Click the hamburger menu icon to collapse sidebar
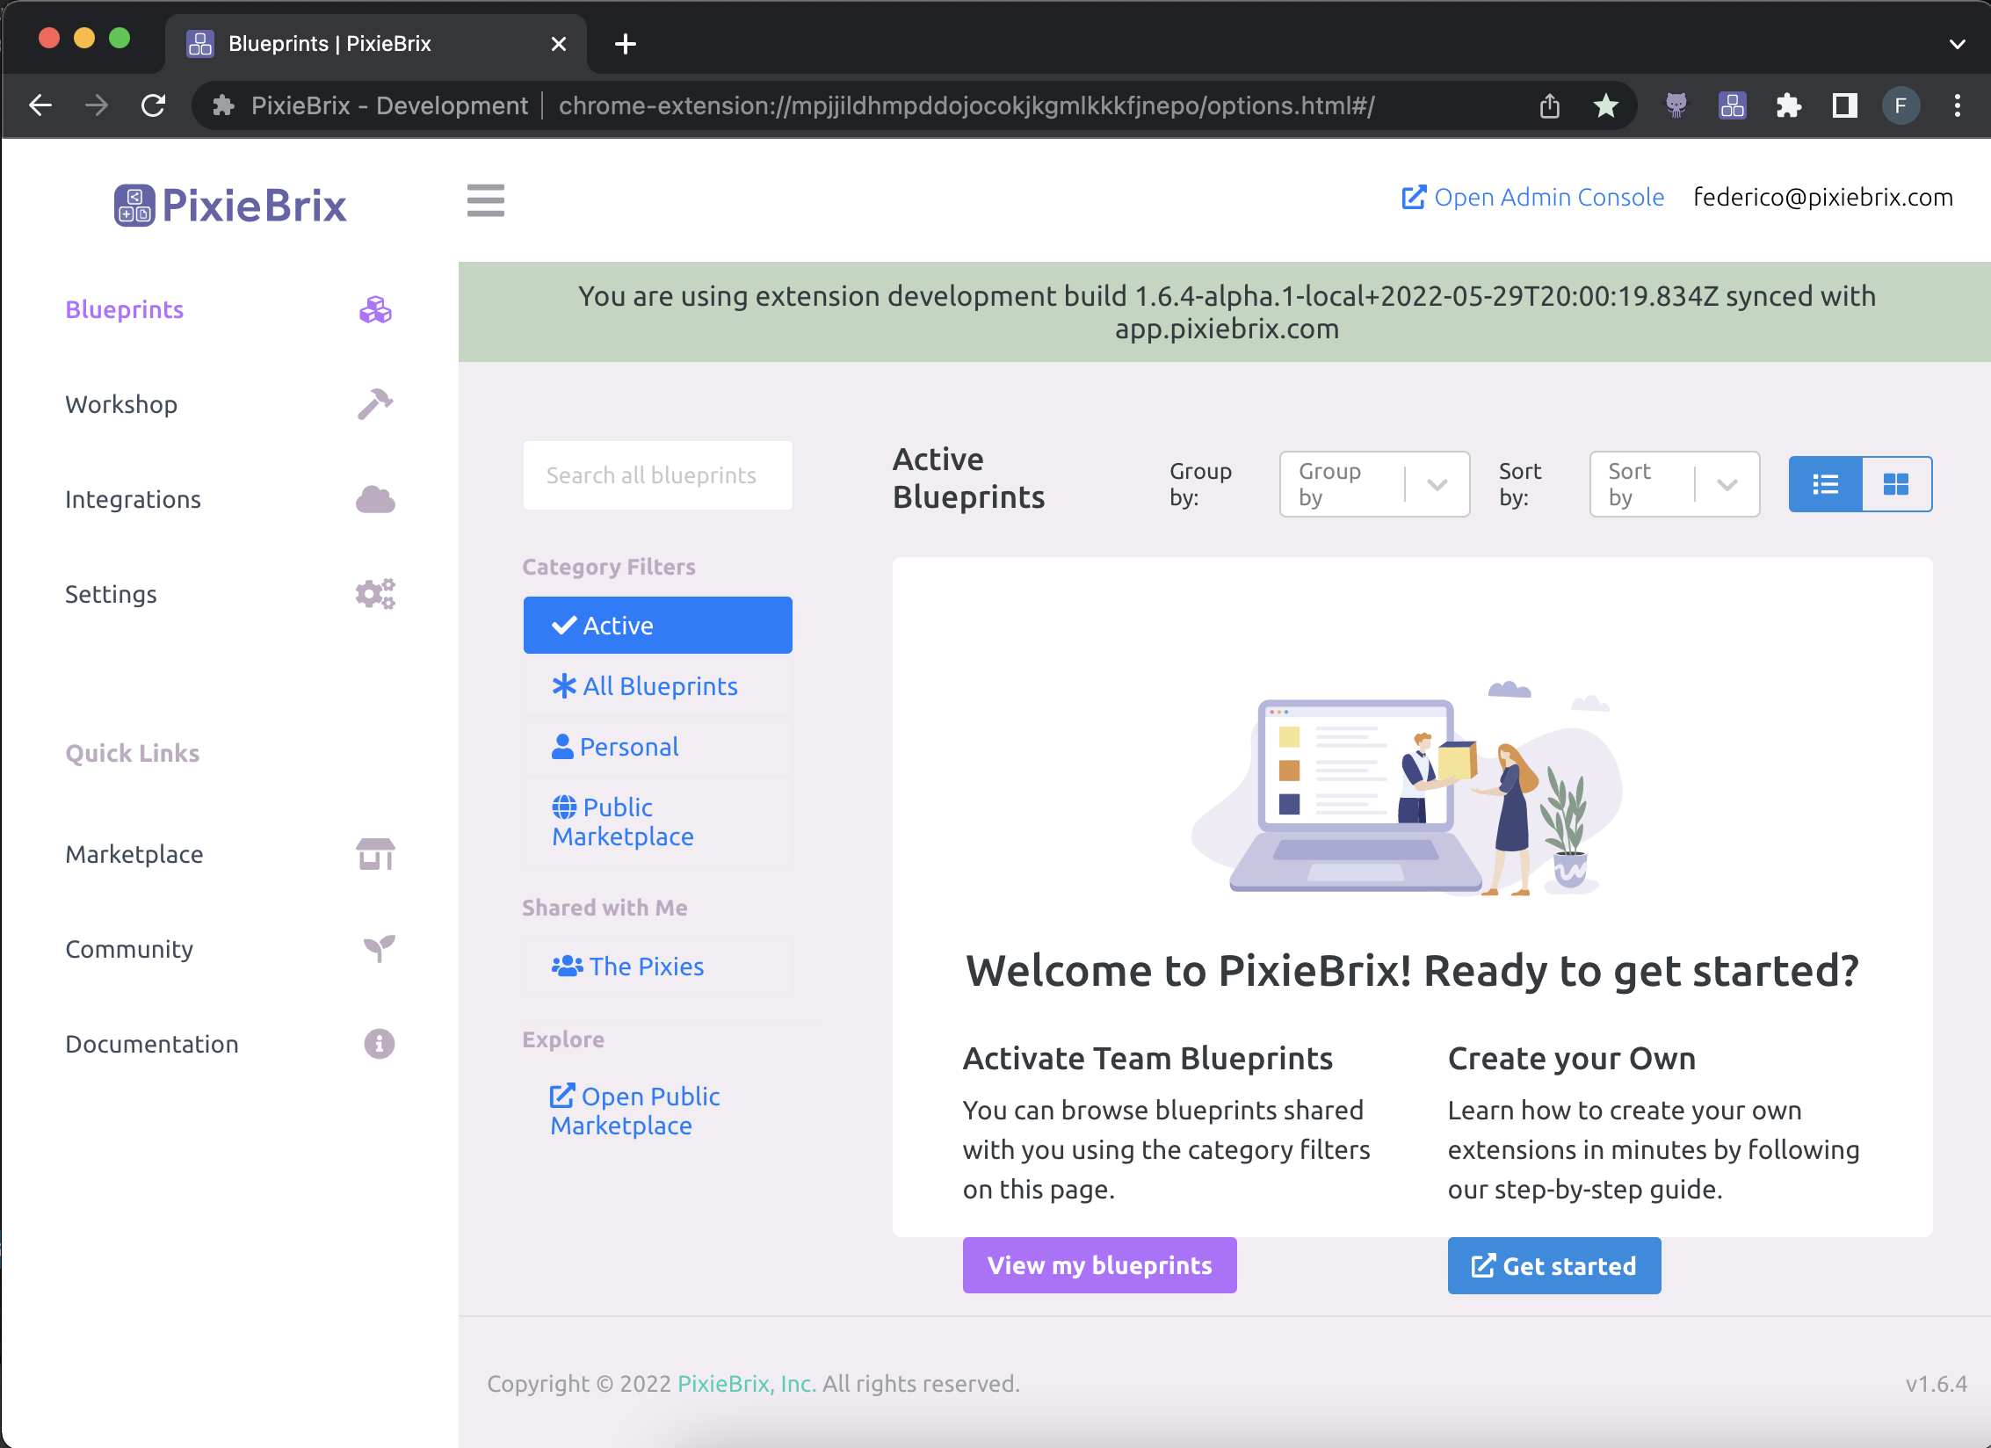This screenshot has width=1991, height=1448. point(485,200)
